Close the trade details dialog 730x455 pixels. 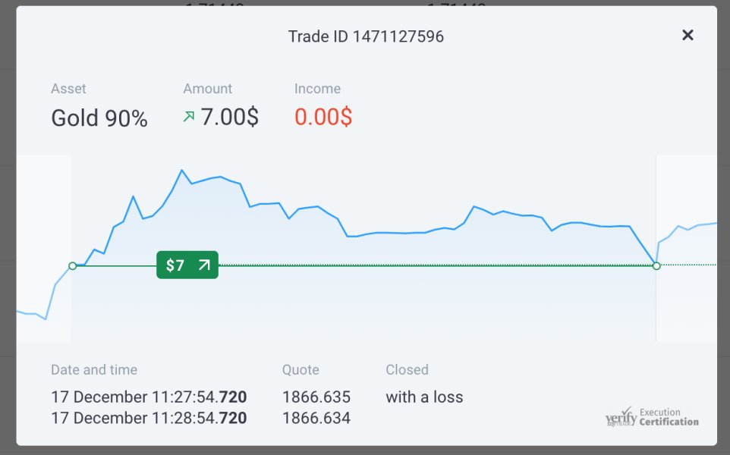(688, 35)
